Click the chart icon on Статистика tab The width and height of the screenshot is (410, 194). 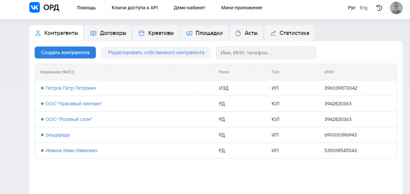pos(273,33)
